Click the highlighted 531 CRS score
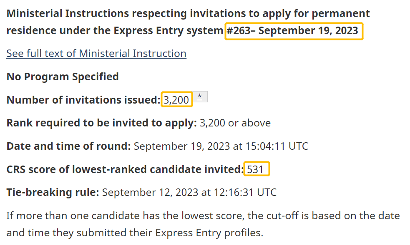Screen dimensions: 410x245 (x=256, y=169)
